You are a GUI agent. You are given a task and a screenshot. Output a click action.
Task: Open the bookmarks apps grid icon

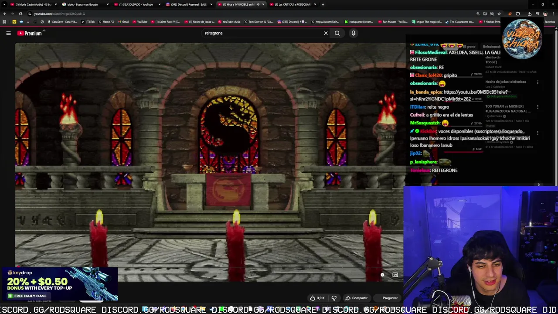point(4,21)
